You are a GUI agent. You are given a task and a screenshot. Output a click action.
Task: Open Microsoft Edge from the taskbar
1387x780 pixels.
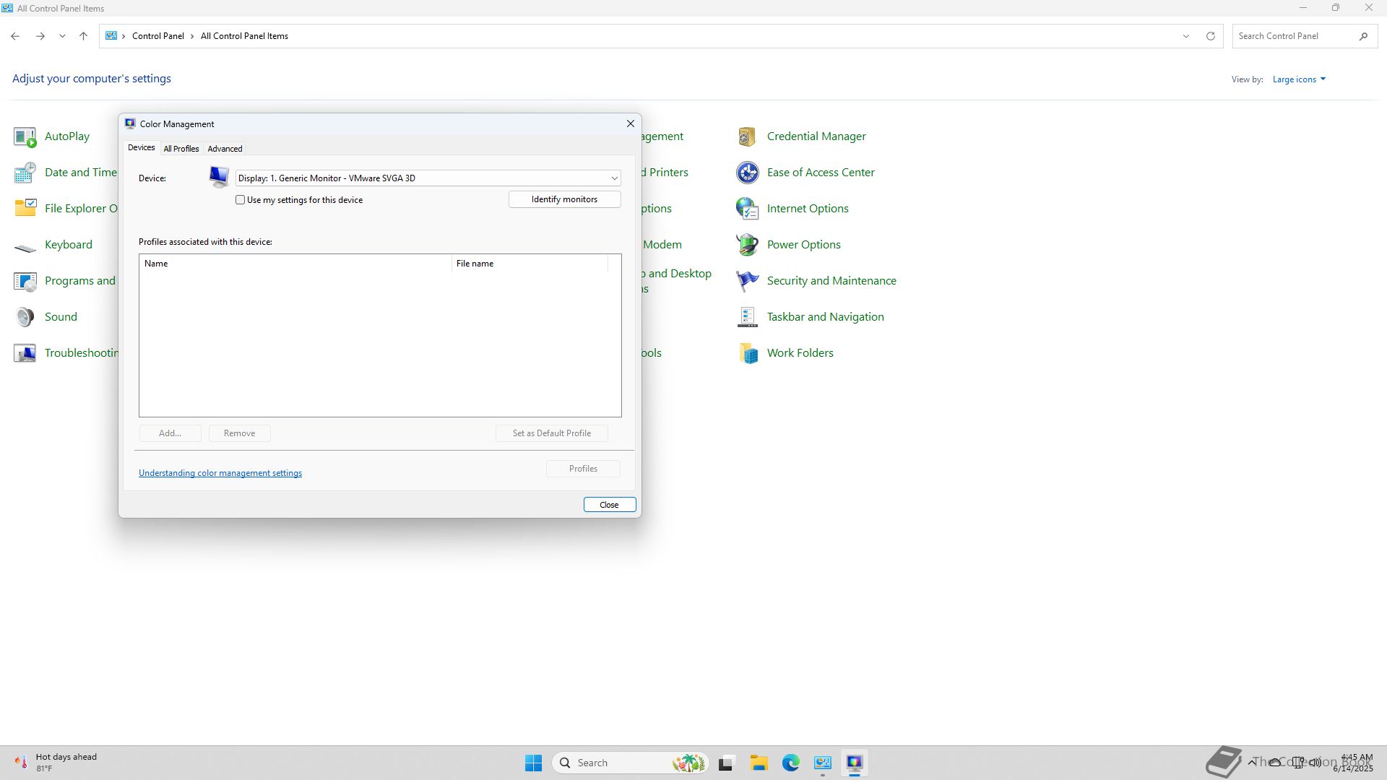[x=790, y=763]
